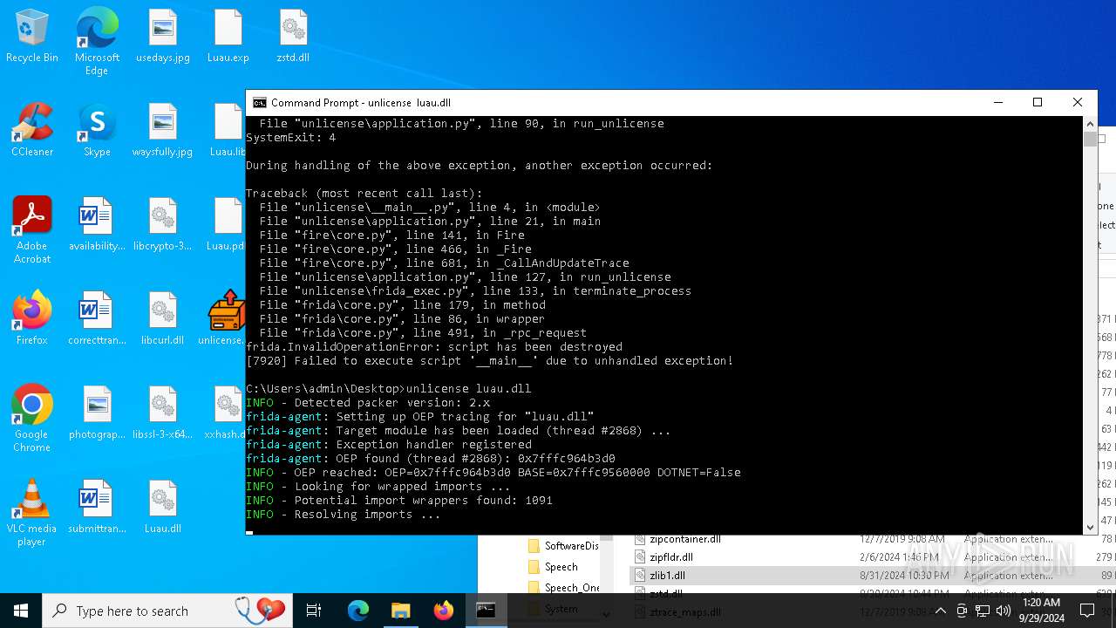The height and width of the screenshot is (628, 1116).
Task: Select waysfully.jpg image file
Action: (163, 131)
